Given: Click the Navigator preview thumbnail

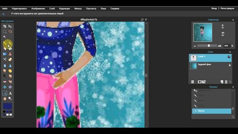Looking at the screenshot, I should (x=203, y=32).
